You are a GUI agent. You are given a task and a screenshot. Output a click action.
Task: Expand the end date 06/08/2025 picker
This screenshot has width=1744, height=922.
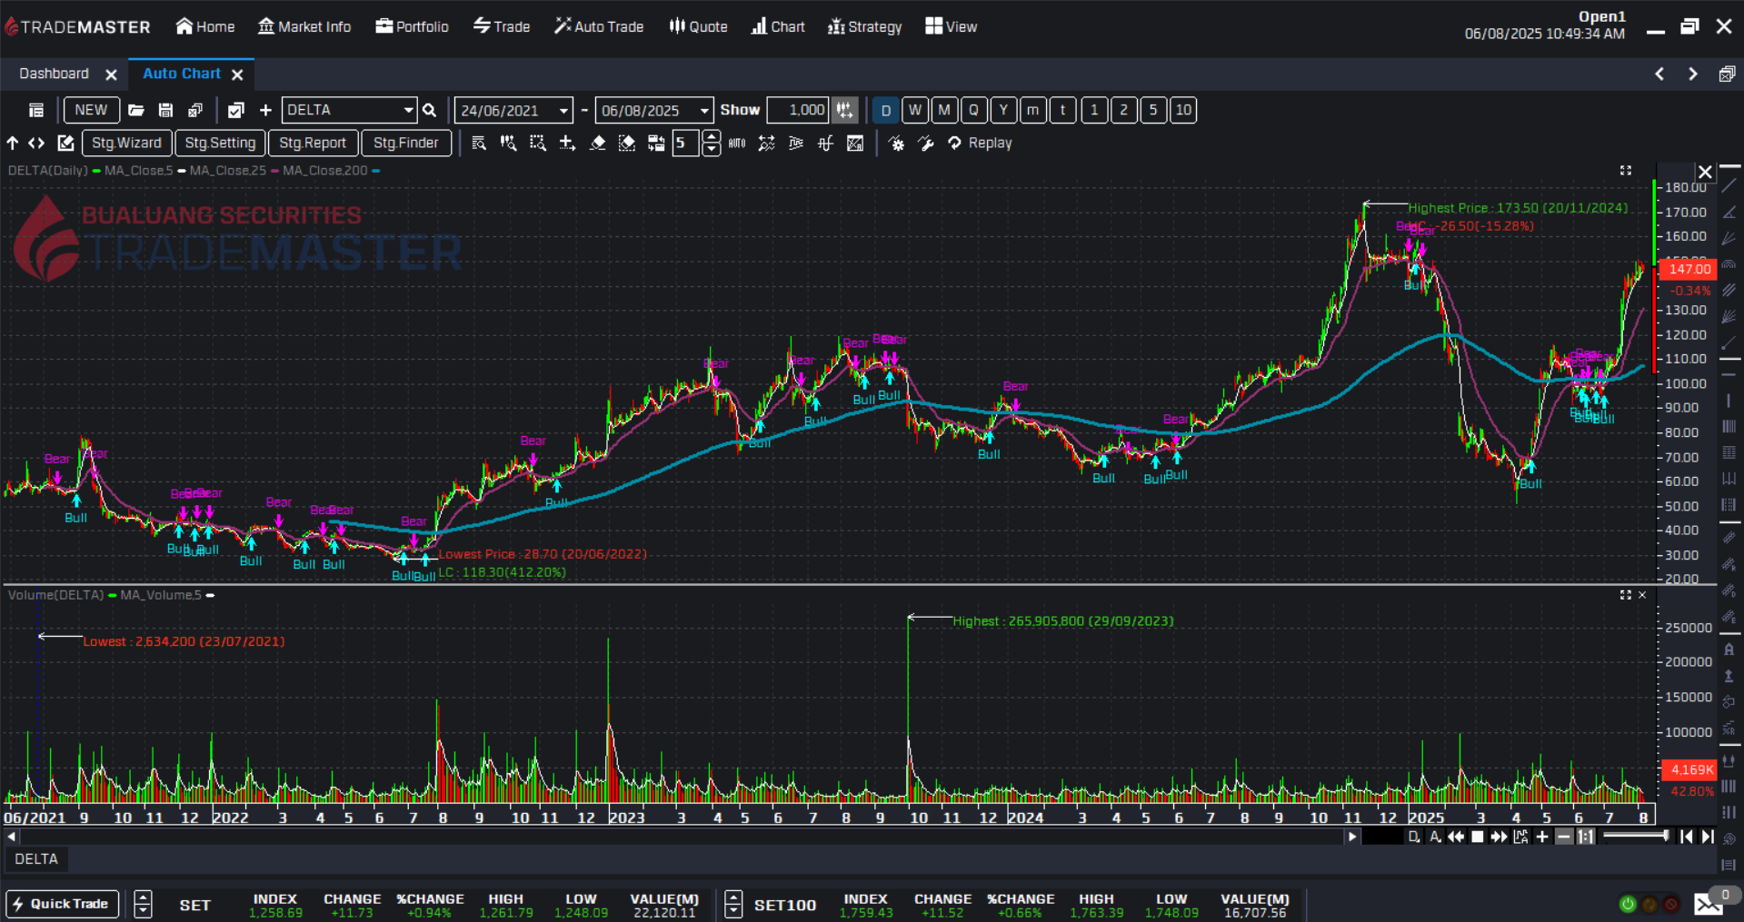[704, 110]
